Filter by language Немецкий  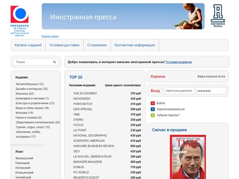[22, 163]
